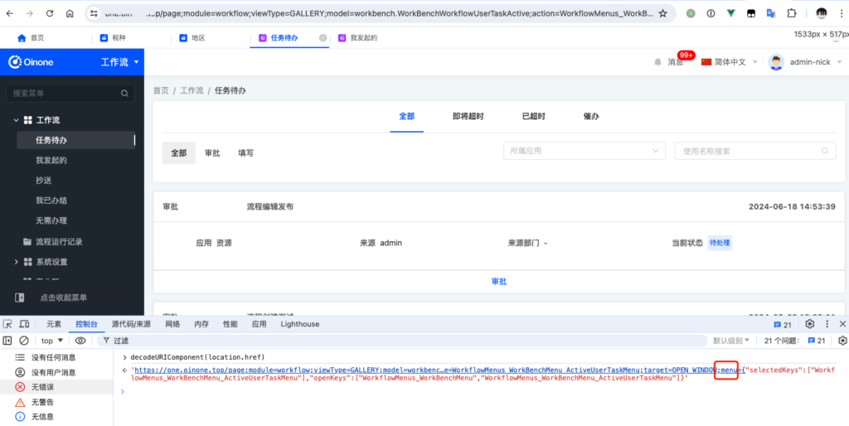Open the top context dropdown in console
The width and height of the screenshot is (849, 426).
tap(52, 341)
